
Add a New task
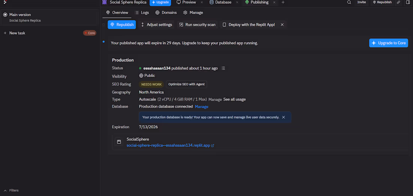[15, 33]
